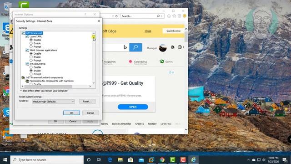The image size is (291, 164).
Task: Open the Games link
Action: (x=169, y=61)
